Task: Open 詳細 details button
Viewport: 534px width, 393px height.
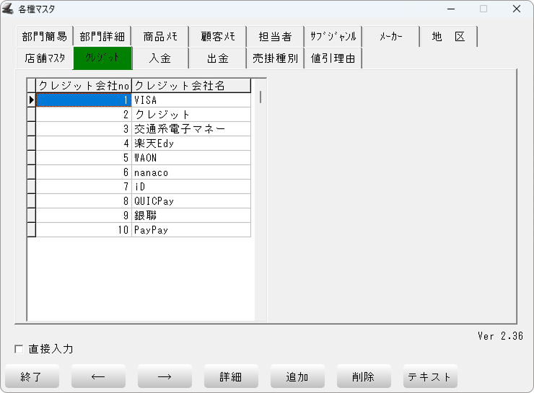Action: (x=231, y=376)
